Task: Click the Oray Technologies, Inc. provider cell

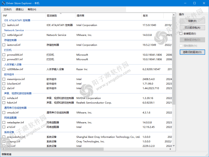Action: tap(90, 141)
